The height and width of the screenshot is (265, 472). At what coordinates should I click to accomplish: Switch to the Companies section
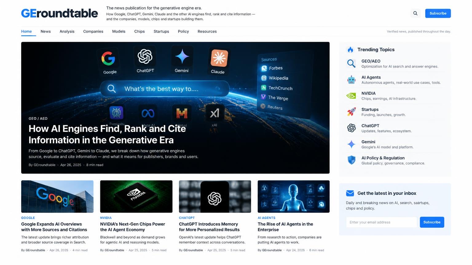point(93,31)
